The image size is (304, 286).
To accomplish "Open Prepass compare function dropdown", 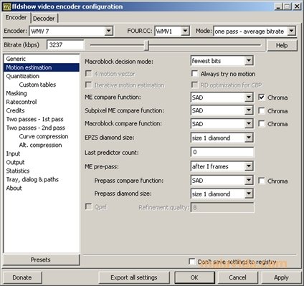I will coord(222,181).
